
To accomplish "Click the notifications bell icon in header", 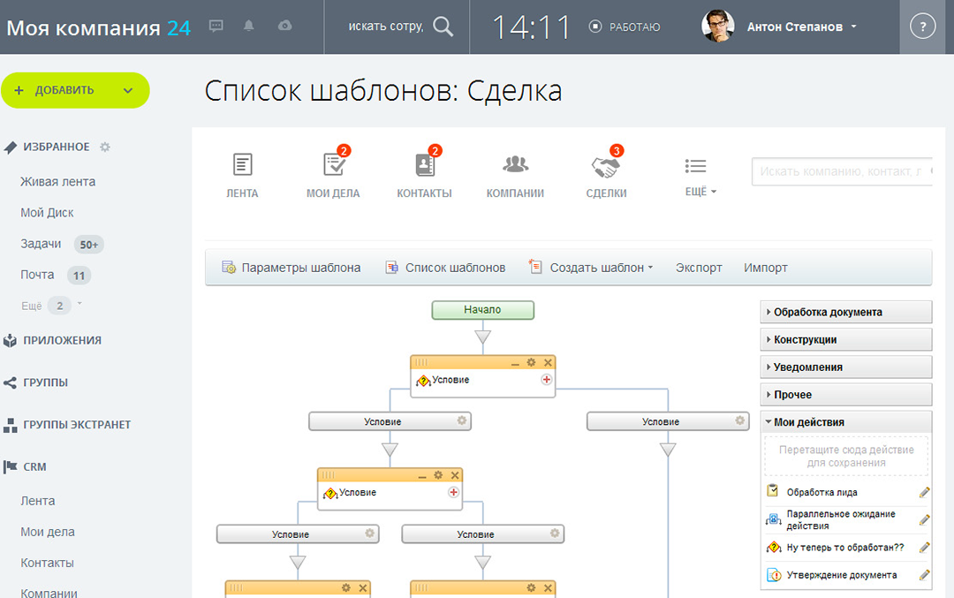I will point(249,26).
